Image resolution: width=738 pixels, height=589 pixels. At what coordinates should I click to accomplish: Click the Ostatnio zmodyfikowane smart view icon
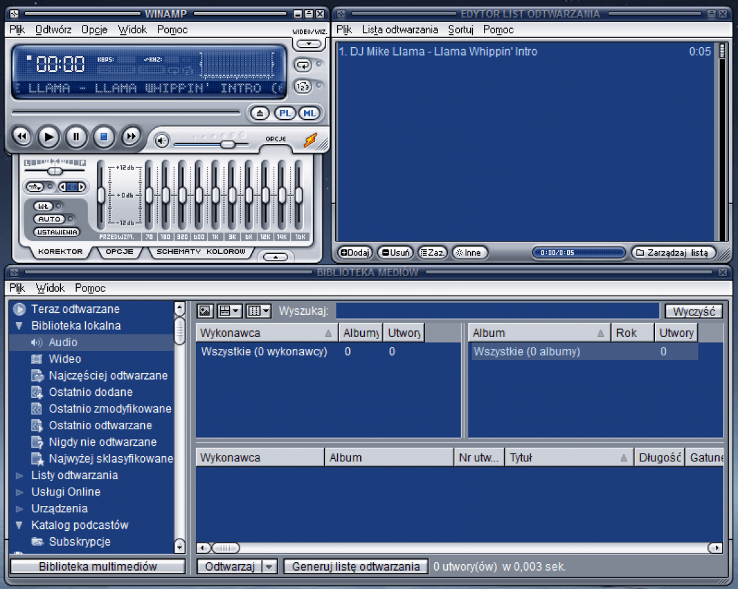[37, 409]
